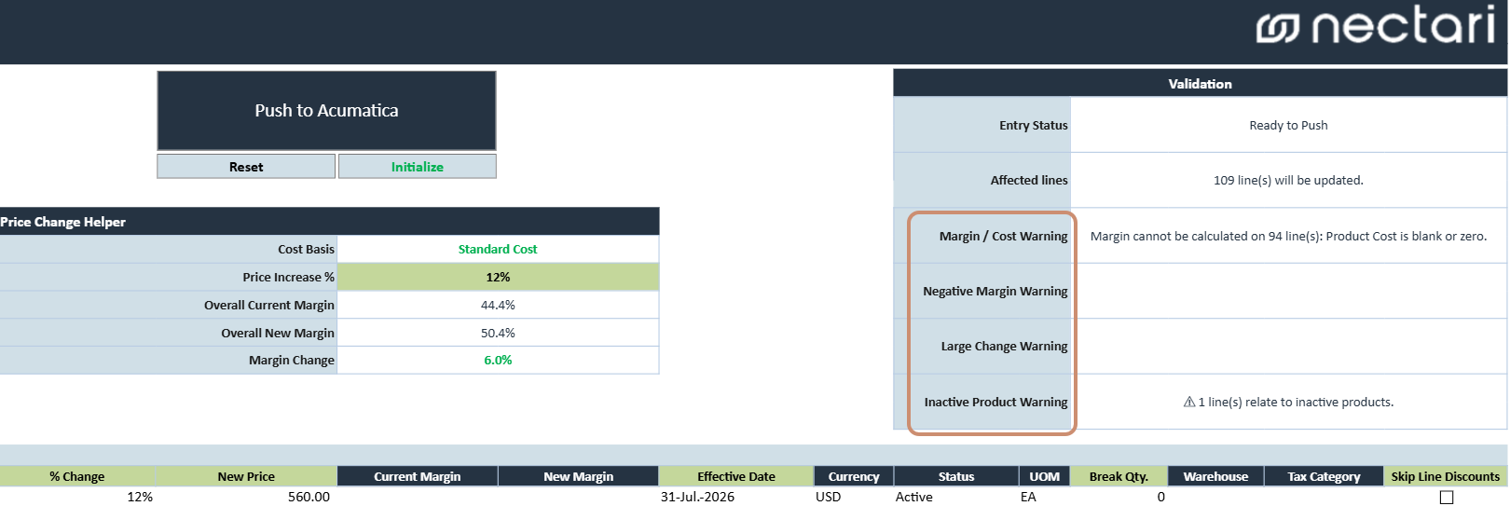Viewport: 1510px width, 506px height.
Task: Click the New Margin column header
Action: [578, 476]
